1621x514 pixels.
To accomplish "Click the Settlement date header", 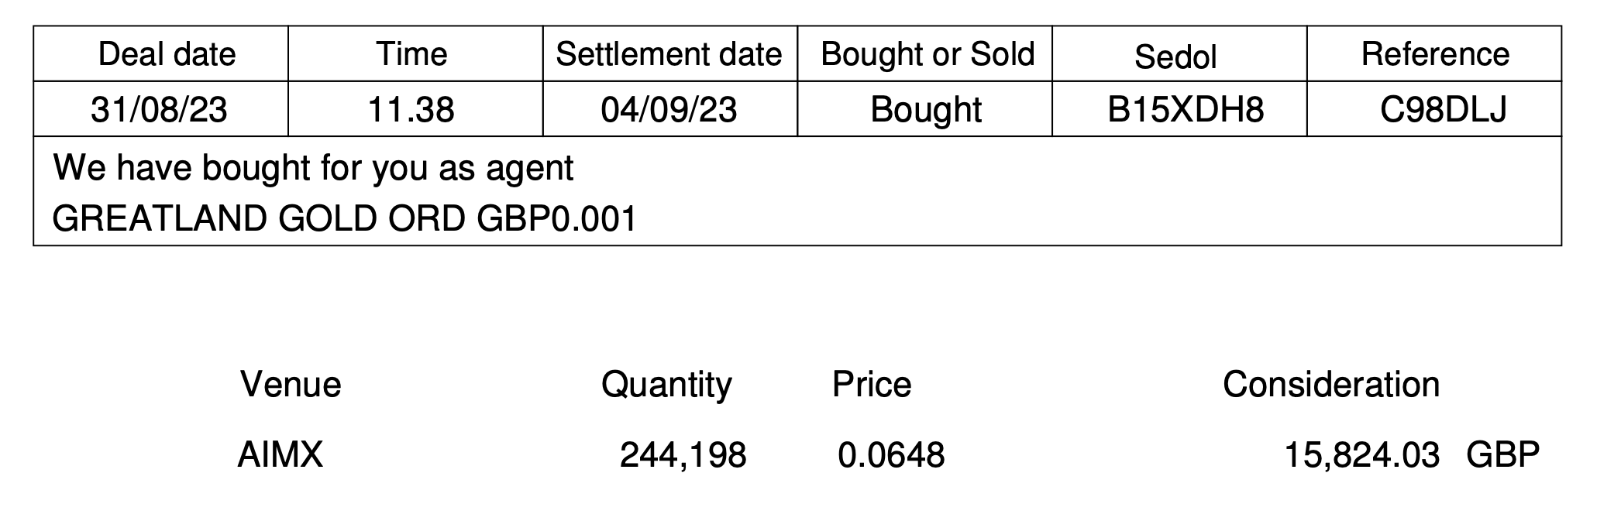I will [670, 53].
